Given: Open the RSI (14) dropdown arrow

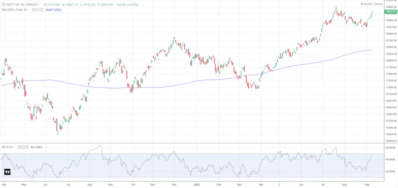Looking at the screenshot, I should [x=14, y=147].
